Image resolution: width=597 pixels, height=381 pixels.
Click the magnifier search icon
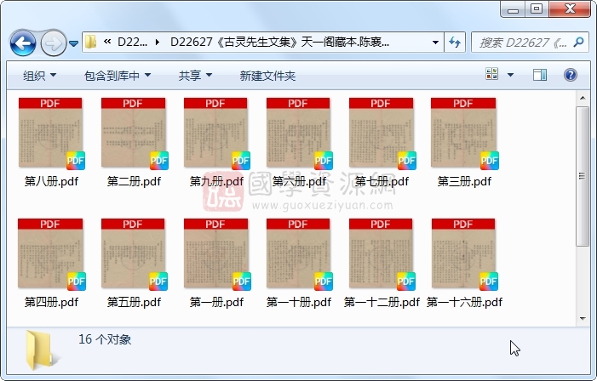[579, 42]
